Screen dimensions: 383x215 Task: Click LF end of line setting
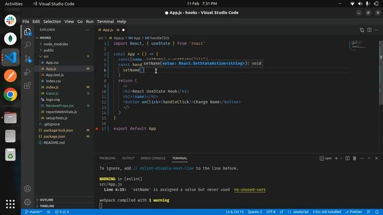(x=281, y=212)
